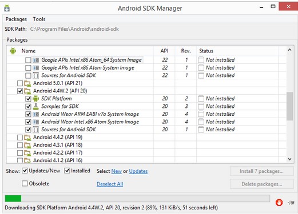Check Sources for Android SDK API 22 box
The image size is (298, 214).
pos(28,75)
